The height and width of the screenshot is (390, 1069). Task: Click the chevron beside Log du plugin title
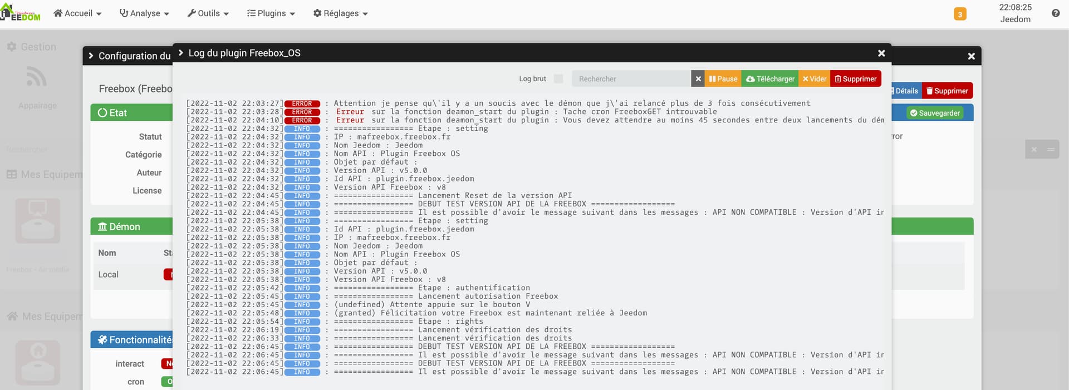(181, 52)
